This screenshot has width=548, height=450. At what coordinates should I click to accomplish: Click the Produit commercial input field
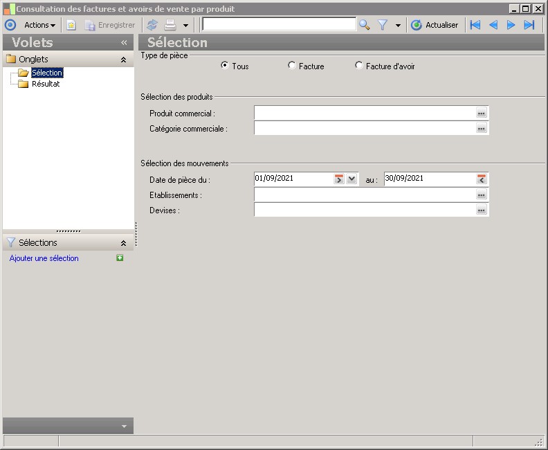point(365,114)
